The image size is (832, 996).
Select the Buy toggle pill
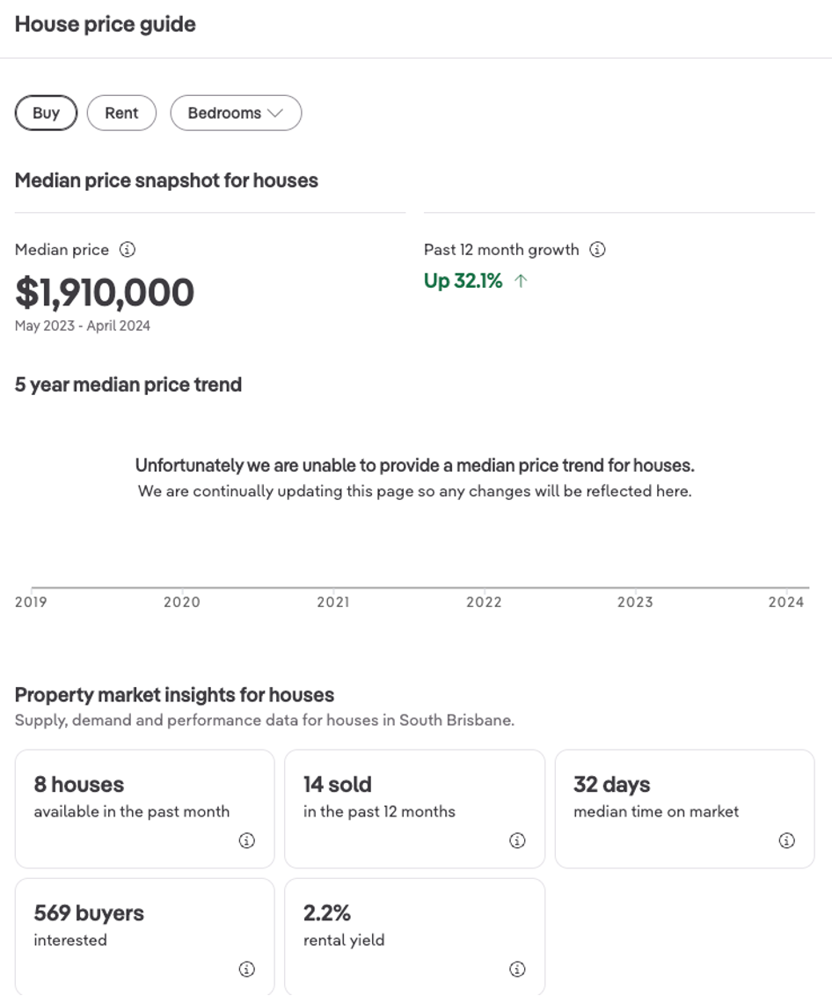(46, 113)
